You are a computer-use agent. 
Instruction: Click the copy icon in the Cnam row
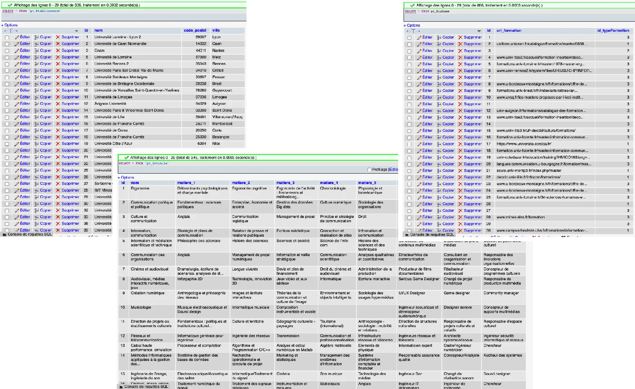pyautogui.click(x=36, y=51)
